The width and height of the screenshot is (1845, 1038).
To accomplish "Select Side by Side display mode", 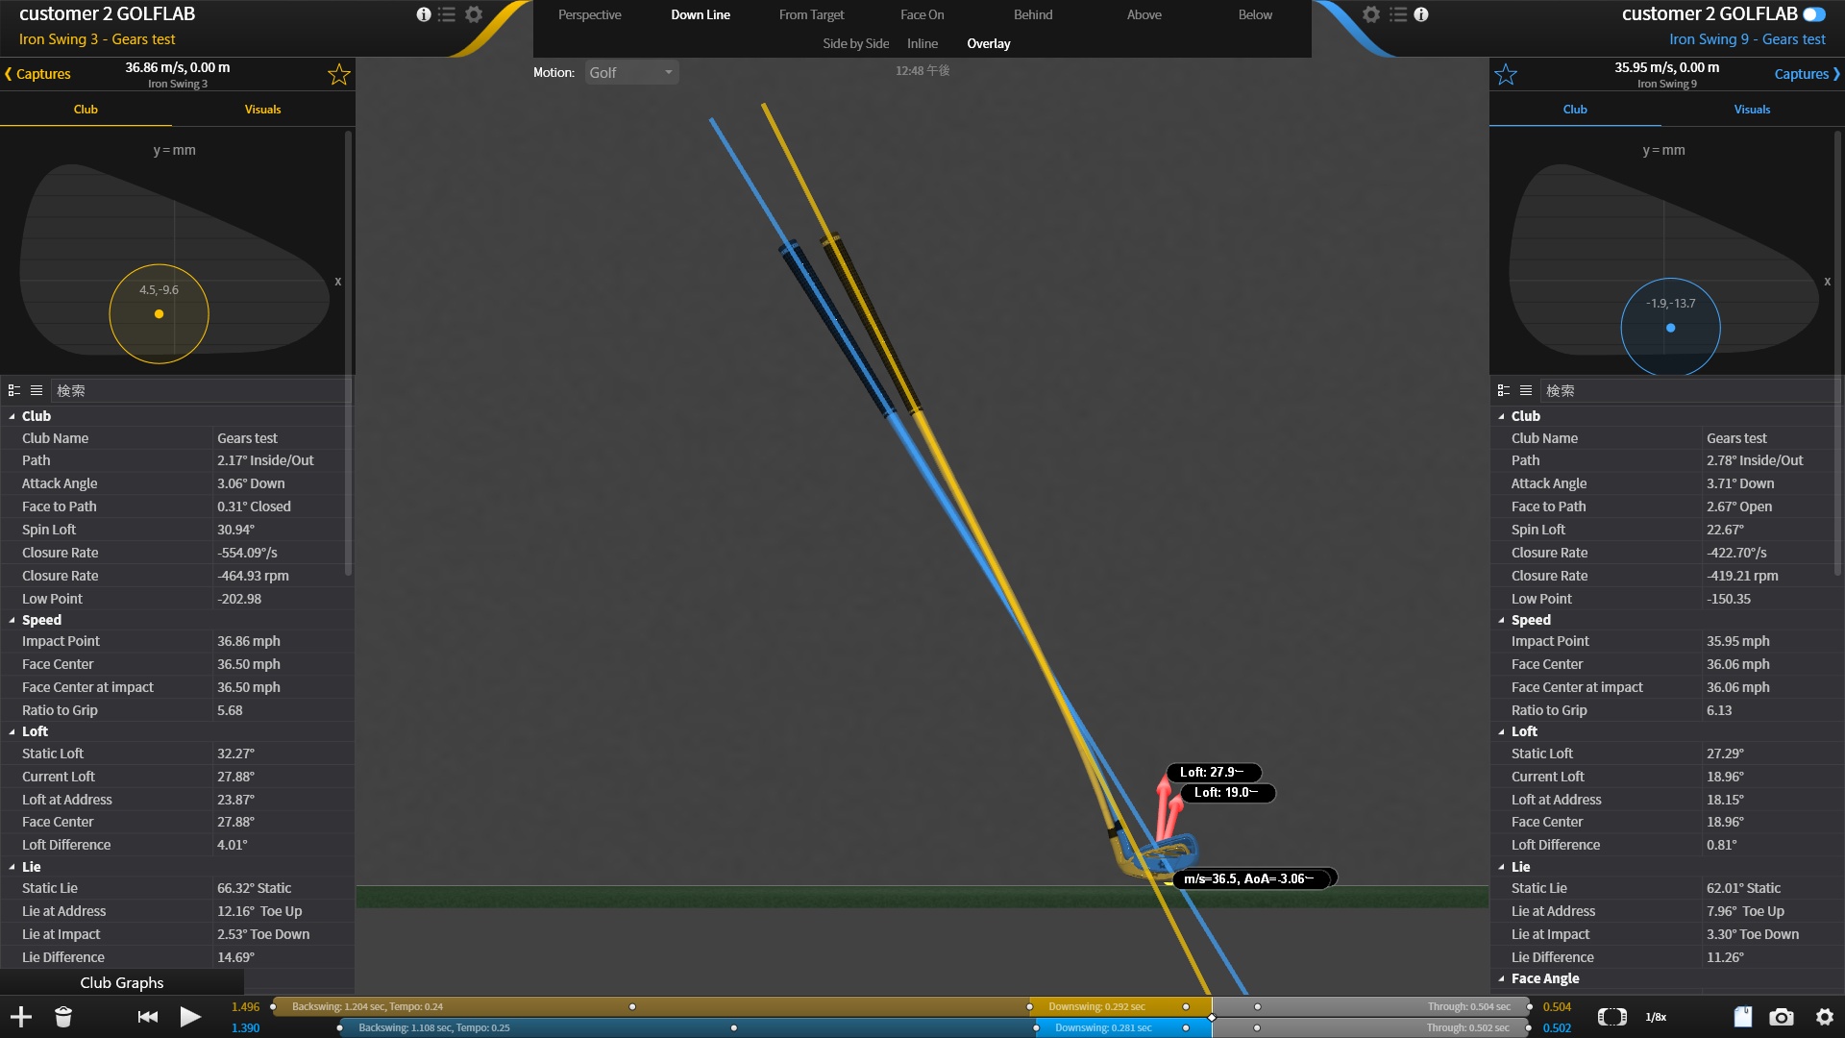I will pyautogui.click(x=855, y=43).
